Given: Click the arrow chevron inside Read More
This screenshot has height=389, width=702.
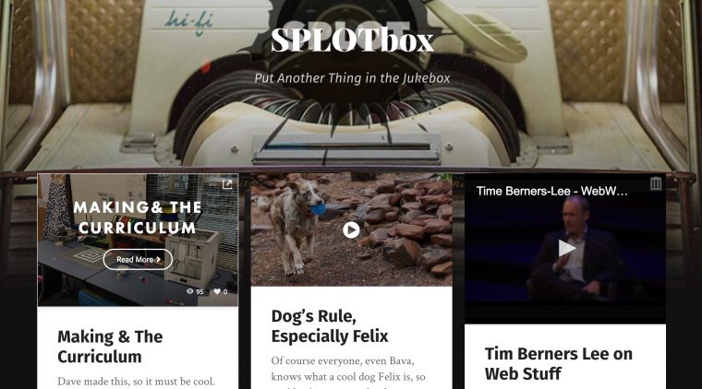Looking at the screenshot, I should (x=158, y=259).
